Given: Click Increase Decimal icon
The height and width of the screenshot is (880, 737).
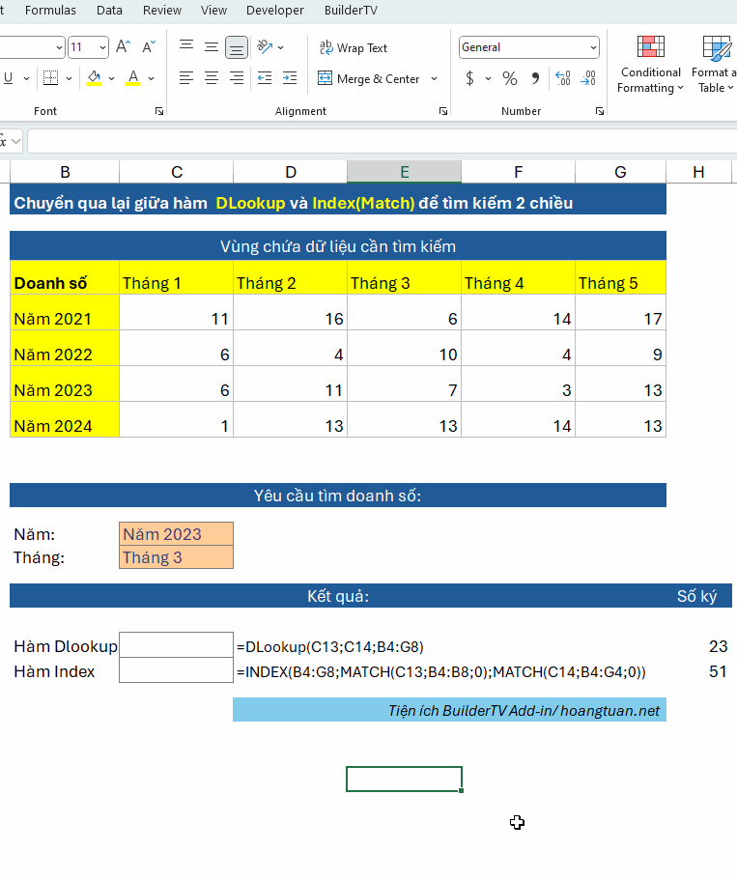Looking at the screenshot, I should click(x=562, y=78).
